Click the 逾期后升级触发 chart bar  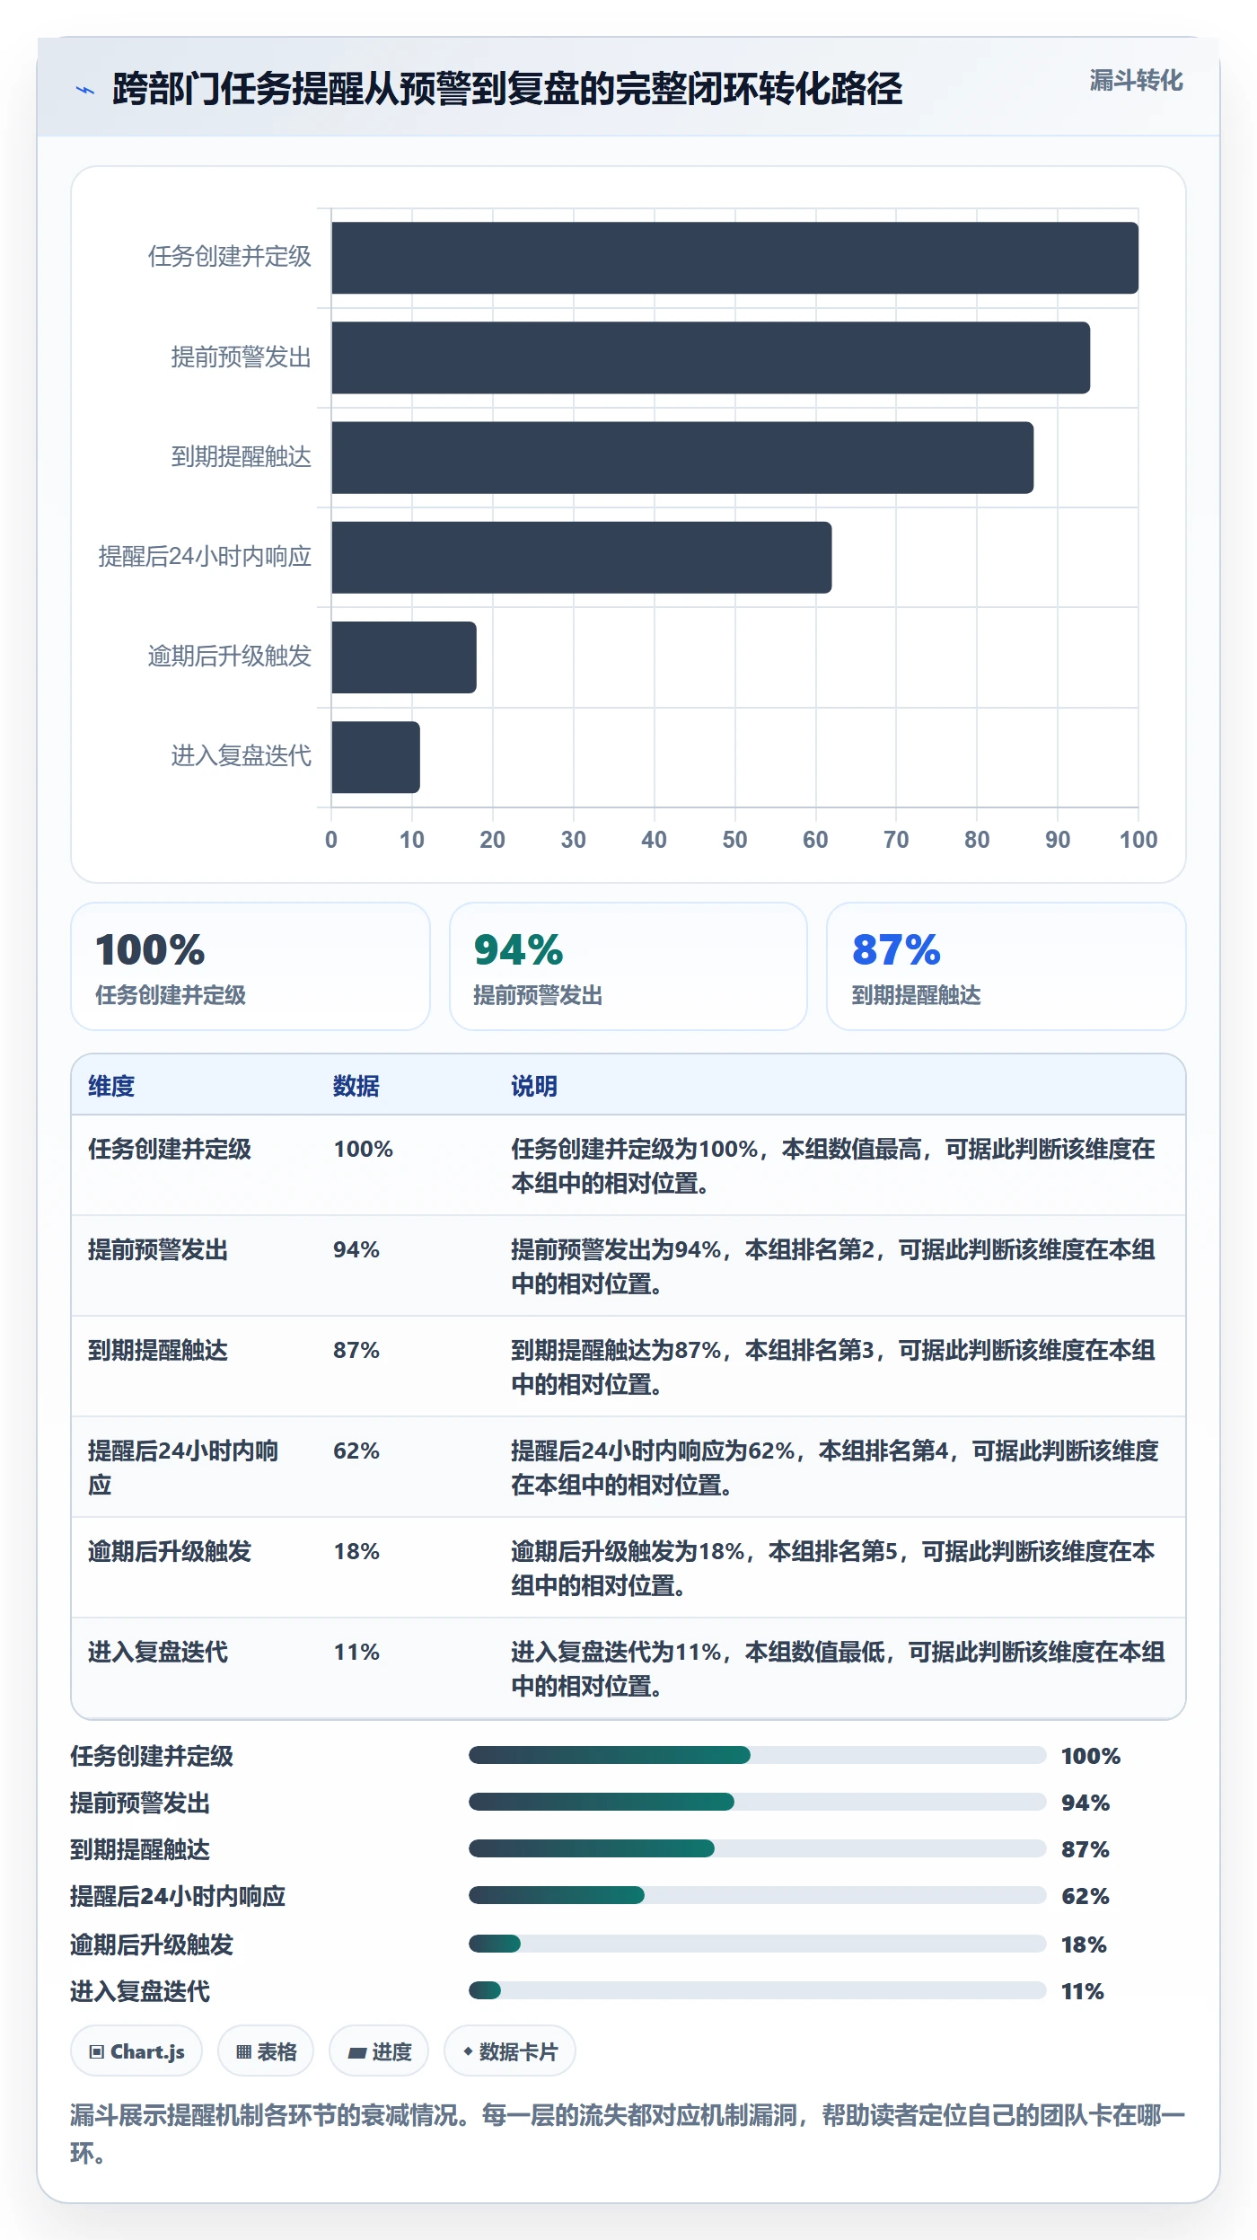(x=404, y=657)
